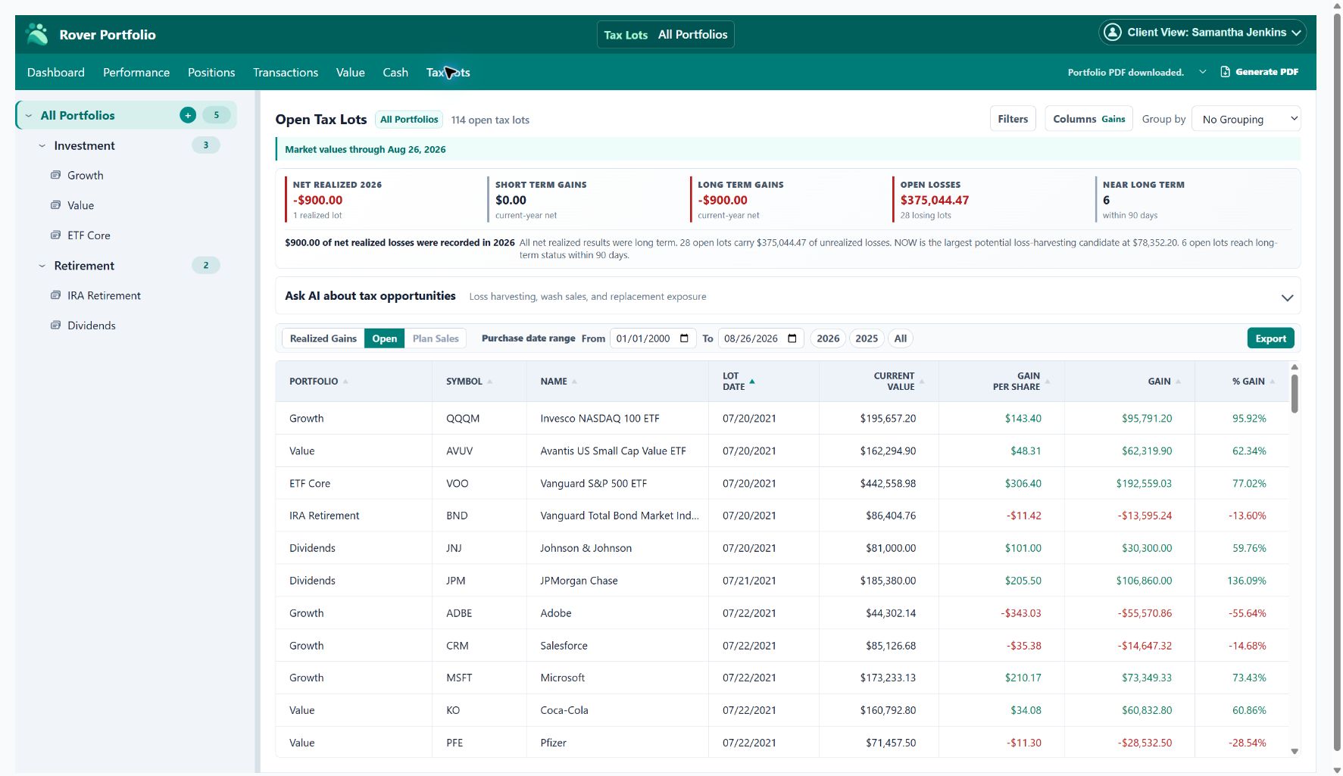
Task: Click the Columns Gains button
Action: click(x=1088, y=119)
